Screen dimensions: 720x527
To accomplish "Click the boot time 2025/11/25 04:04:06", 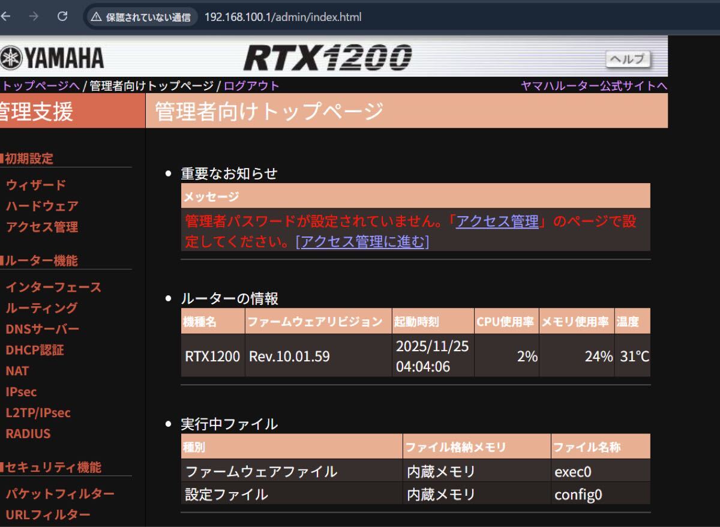I will (x=432, y=356).
